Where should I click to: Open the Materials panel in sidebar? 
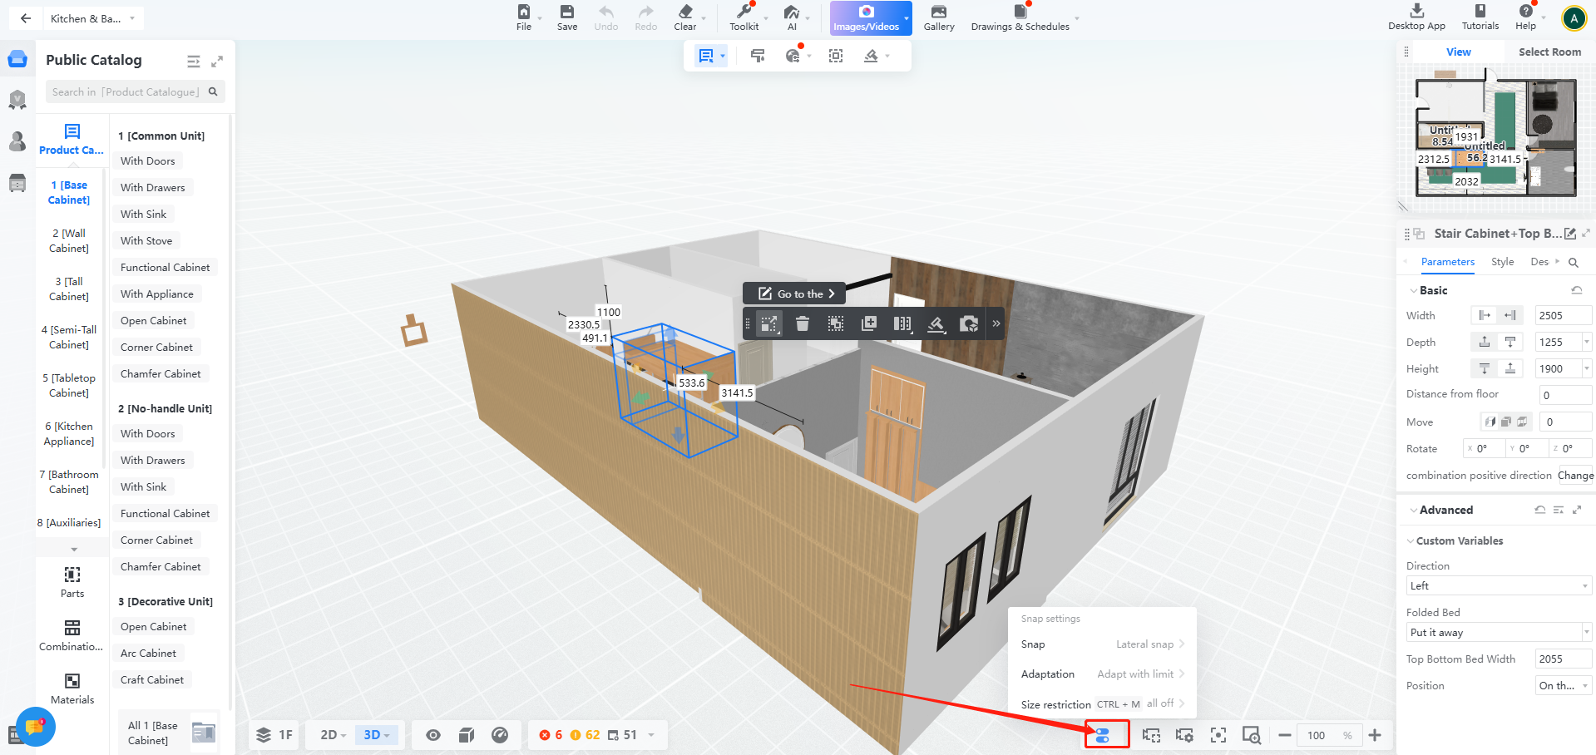(72, 688)
